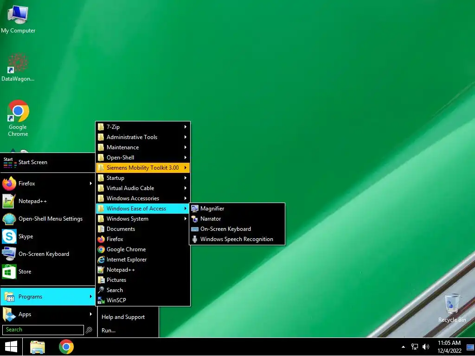Click the Narrator icon
The width and height of the screenshot is (475, 356).
[x=195, y=219]
